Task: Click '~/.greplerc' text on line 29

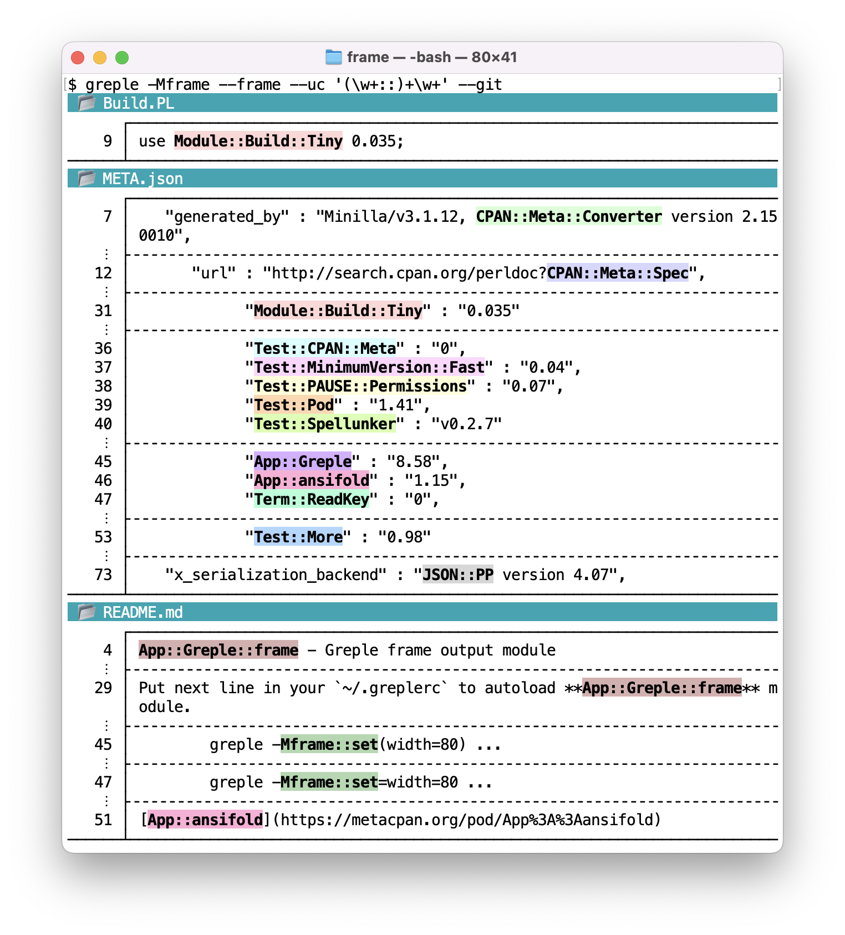Action: (x=391, y=688)
